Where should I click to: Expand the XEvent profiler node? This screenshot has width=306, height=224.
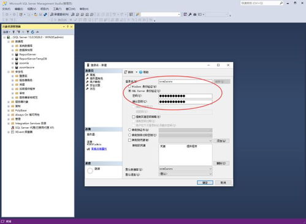(x=9, y=132)
